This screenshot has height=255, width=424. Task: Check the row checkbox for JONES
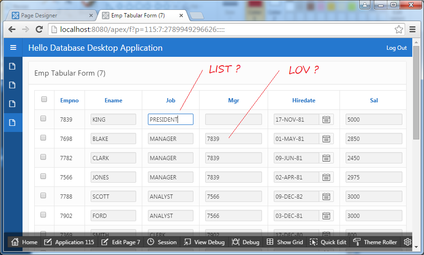pos(43,176)
